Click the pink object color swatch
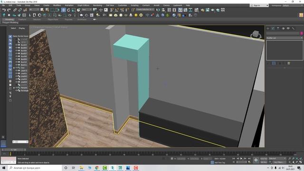This screenshot has height=171, width=304. (x=302, y=33)
